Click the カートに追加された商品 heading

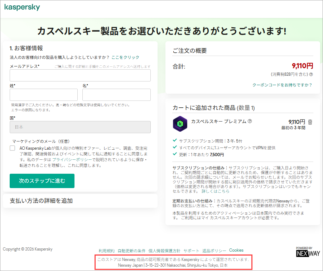tap(214, 108)
